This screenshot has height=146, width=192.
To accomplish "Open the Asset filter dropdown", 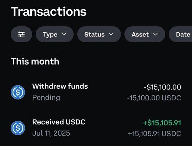I will point(145,34).
